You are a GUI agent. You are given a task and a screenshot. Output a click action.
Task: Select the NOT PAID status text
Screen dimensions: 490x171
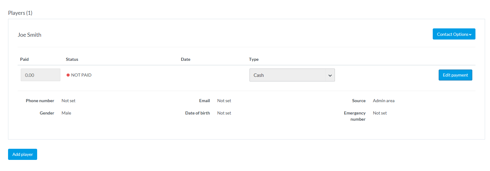(81, 75)
